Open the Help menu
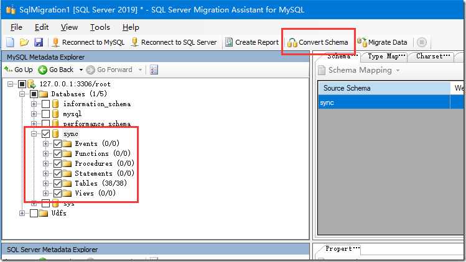The image size is (466, 262). [x=131, y=27]
